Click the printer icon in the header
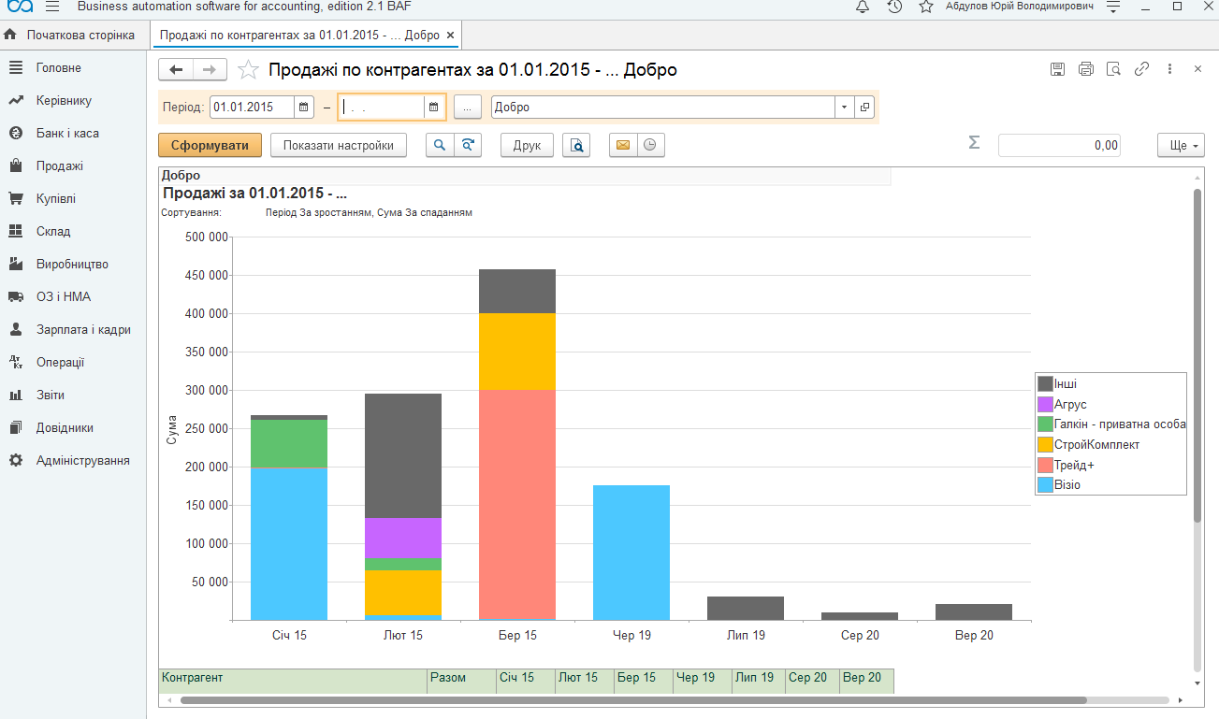This screenshot has height=719, width=1219. [1085, 69]
